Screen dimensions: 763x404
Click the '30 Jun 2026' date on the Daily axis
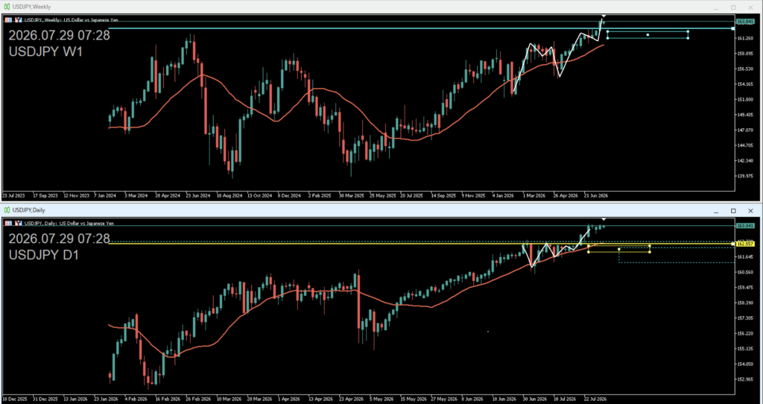pos(534,398)
